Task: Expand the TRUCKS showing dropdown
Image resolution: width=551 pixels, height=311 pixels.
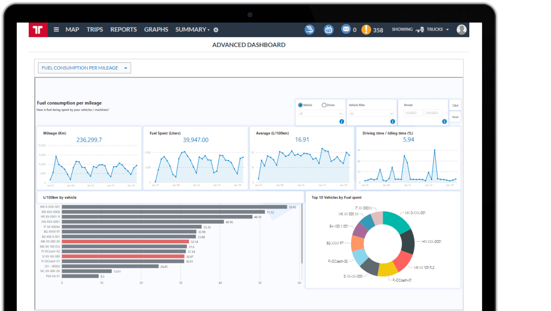Action: click(438, 30)
